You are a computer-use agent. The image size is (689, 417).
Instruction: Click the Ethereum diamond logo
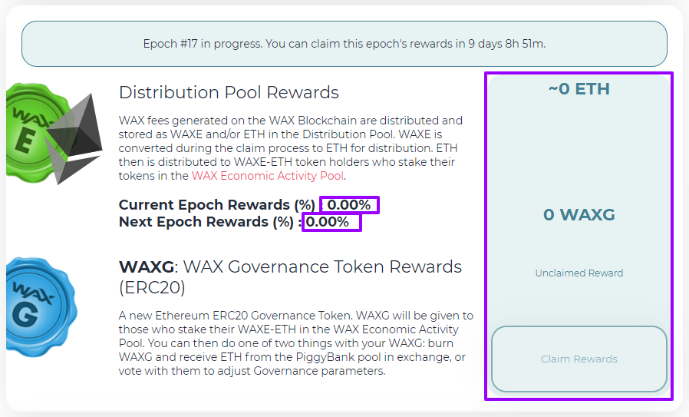click(75, 137)
